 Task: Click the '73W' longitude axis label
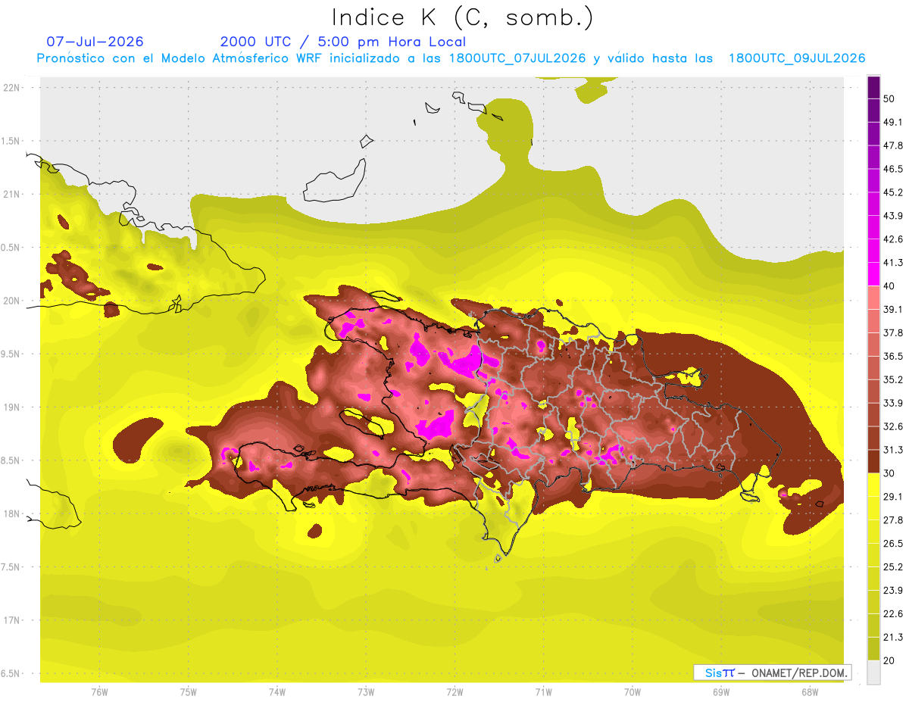[x=366, y=692]
